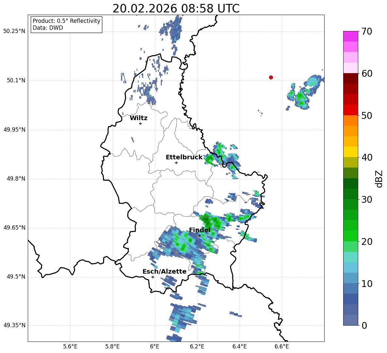Click the Findel station cross marker
The image size is (387, 353).
pyautogui.click(x=199, y=236)
